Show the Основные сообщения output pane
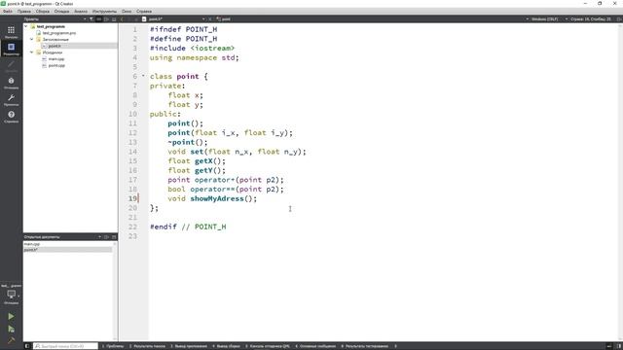 click(x=315, y=346)
